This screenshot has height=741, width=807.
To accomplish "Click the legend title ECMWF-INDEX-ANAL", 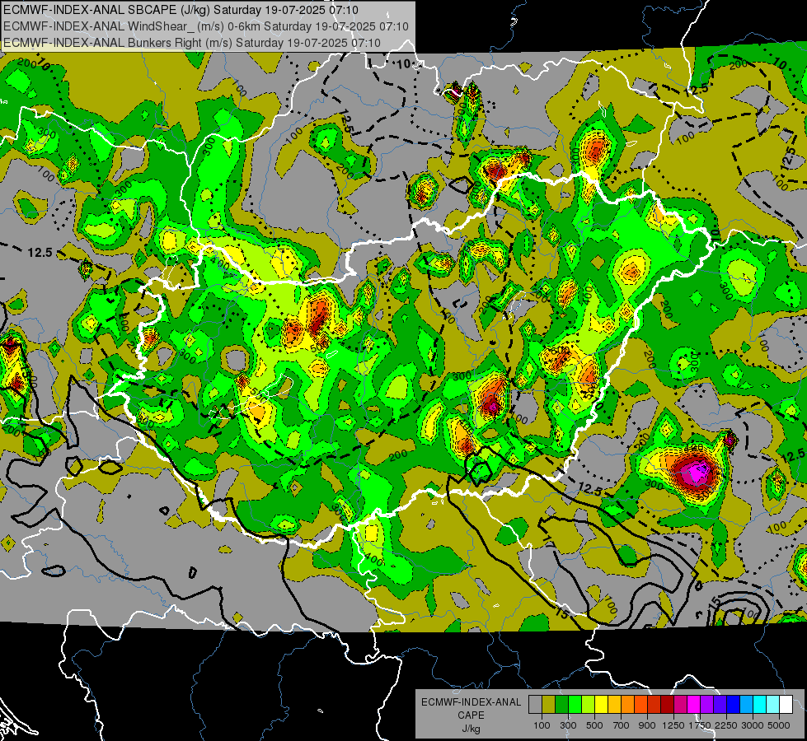I will 472,702.
